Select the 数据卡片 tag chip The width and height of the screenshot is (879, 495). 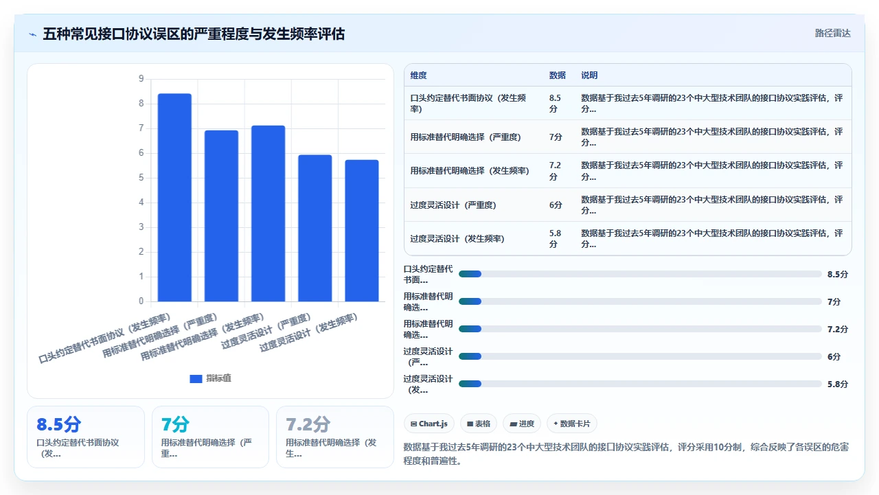572,424
